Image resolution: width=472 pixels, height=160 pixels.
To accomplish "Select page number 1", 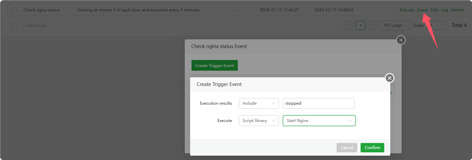I will (x=361, y=25).
